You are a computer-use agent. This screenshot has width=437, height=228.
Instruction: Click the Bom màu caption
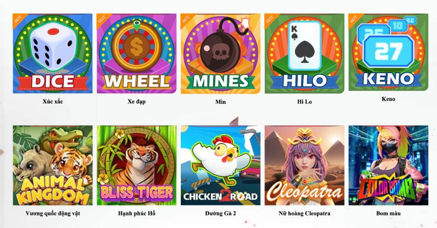tap(388, 213)
